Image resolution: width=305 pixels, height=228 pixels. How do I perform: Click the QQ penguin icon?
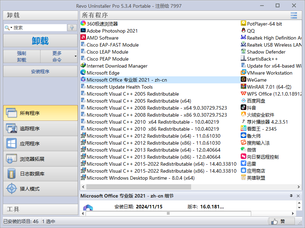(x=244, y=30)
